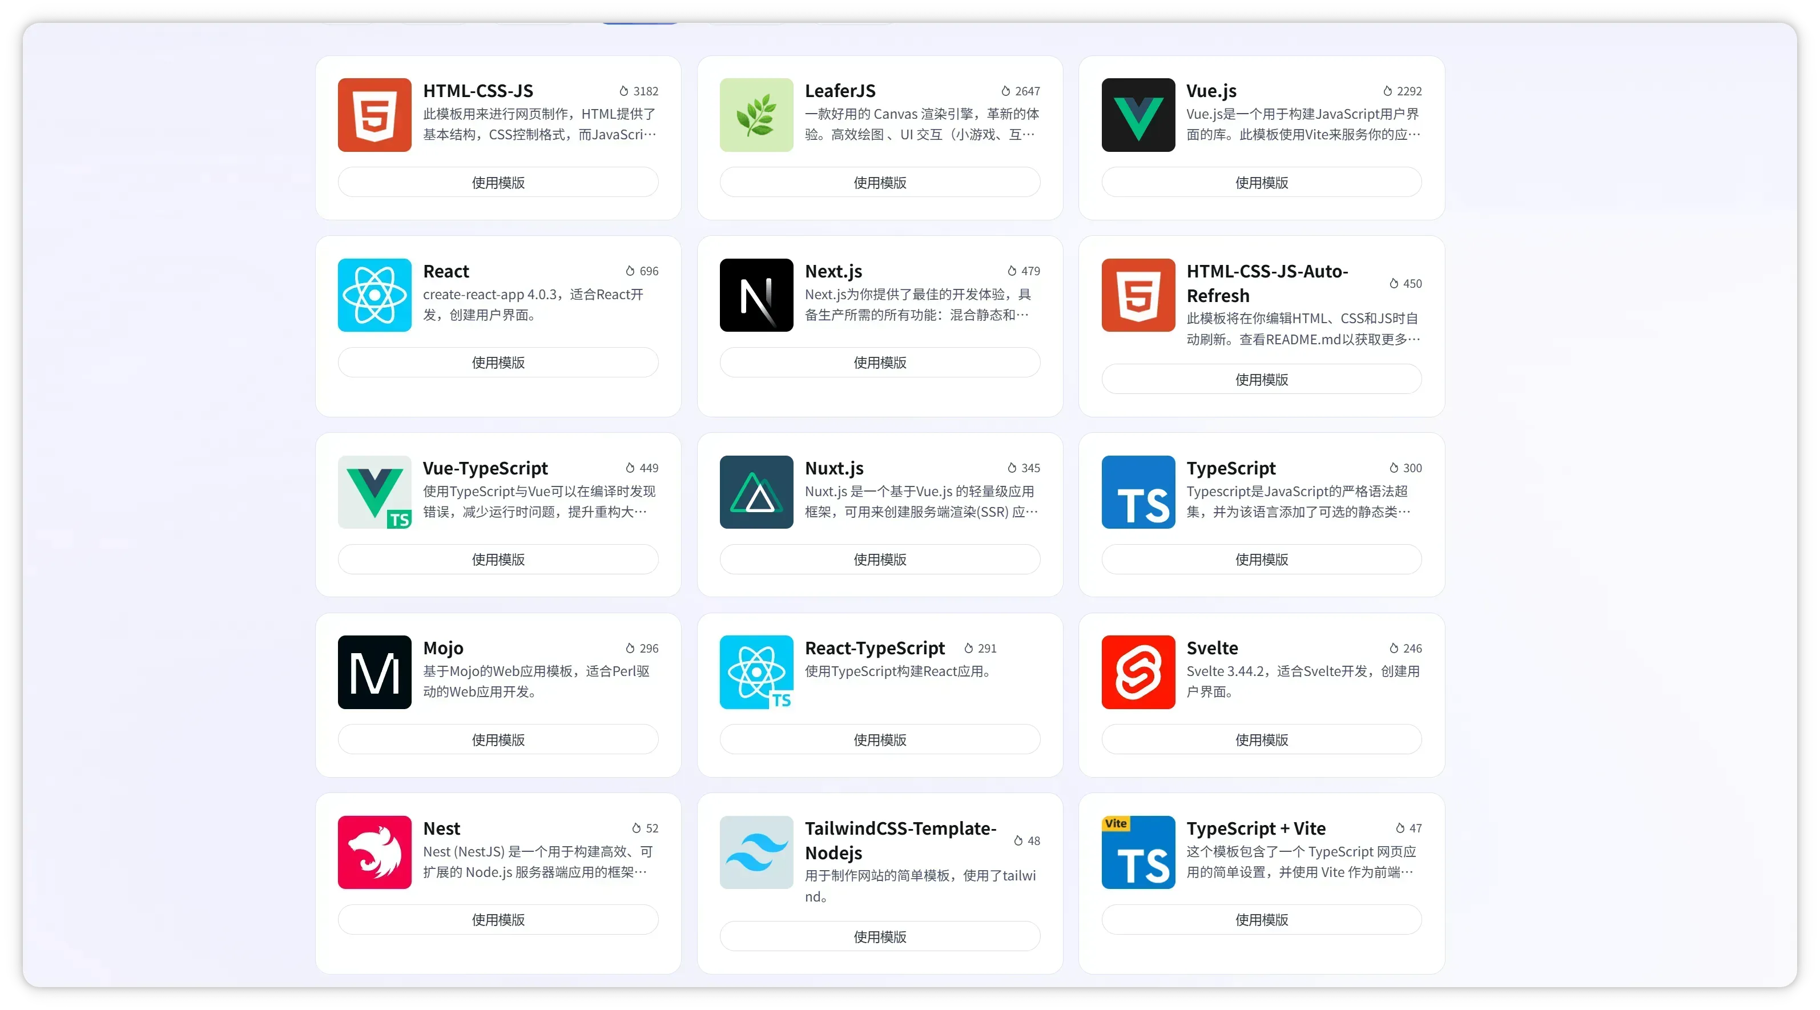Viewport: 1820px width, 1010px height.
Task: Click the Nuxt.js triangle logo icon
Action: (x=756, y=492)
